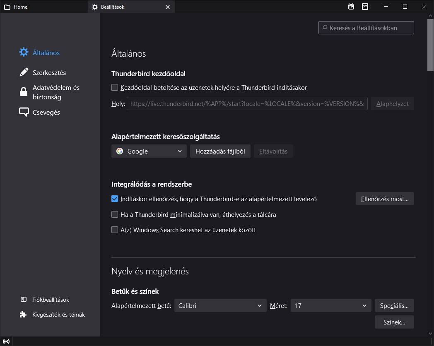Click the Thunderbird kezdőoldal heading

coord(148,74)
